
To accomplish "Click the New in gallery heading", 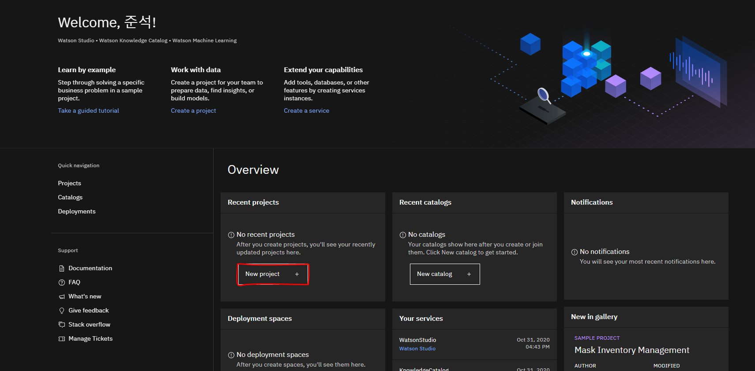I will coord(594,317).
